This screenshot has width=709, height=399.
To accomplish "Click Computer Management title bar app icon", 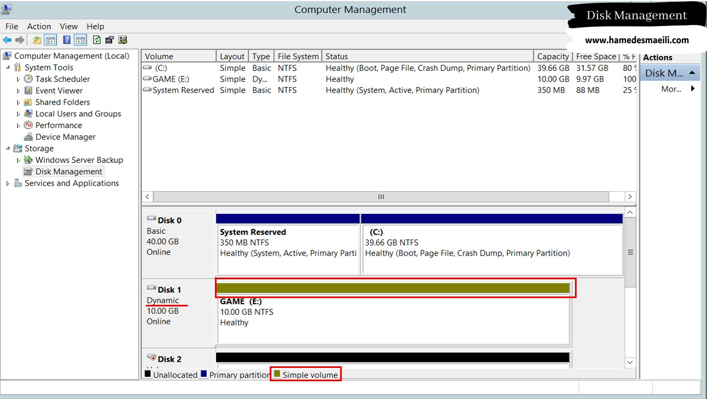I will coord(7,9).
